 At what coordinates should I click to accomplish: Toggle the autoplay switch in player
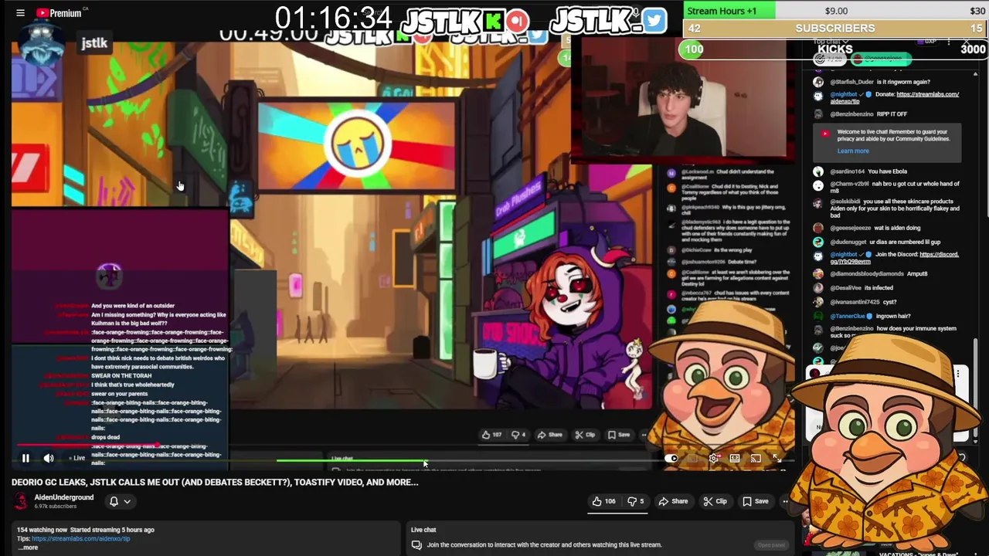[x=670, y=459]
